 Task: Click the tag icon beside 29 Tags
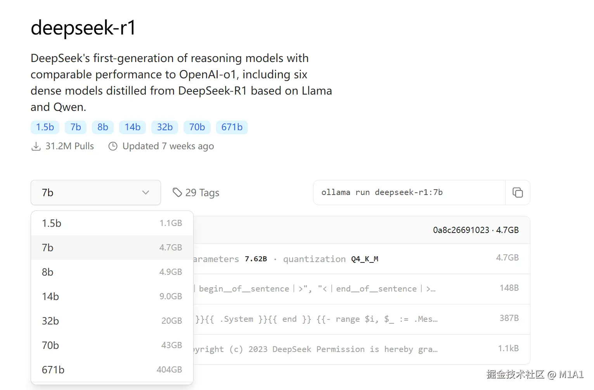(177, 193)
